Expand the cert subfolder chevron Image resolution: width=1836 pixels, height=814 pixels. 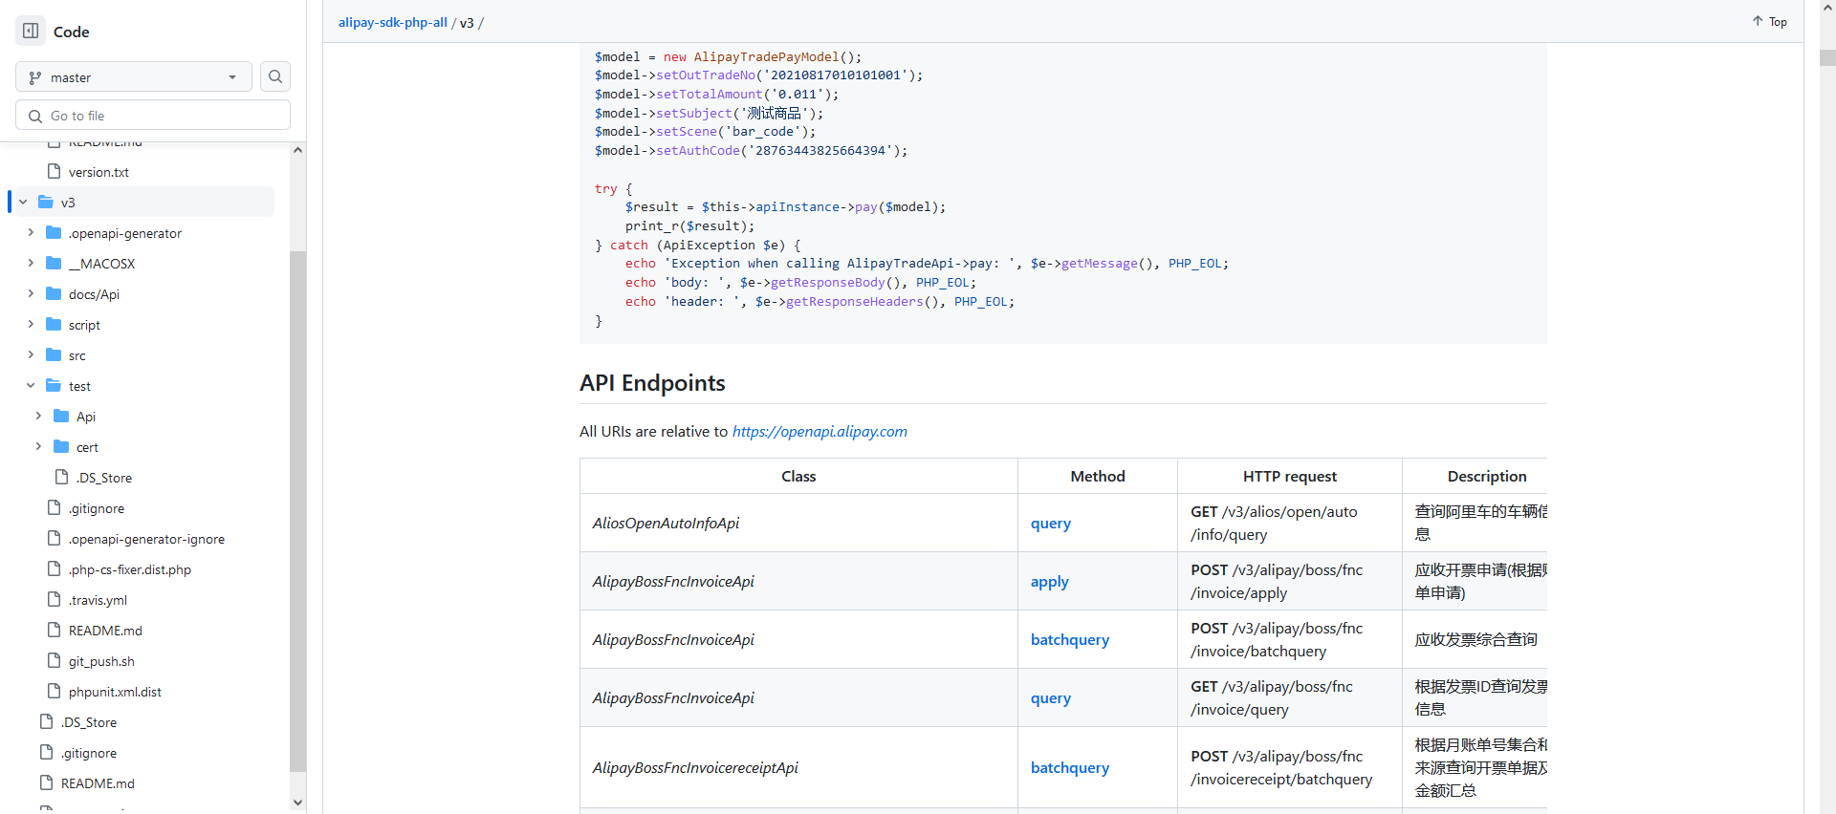point(38,447)
